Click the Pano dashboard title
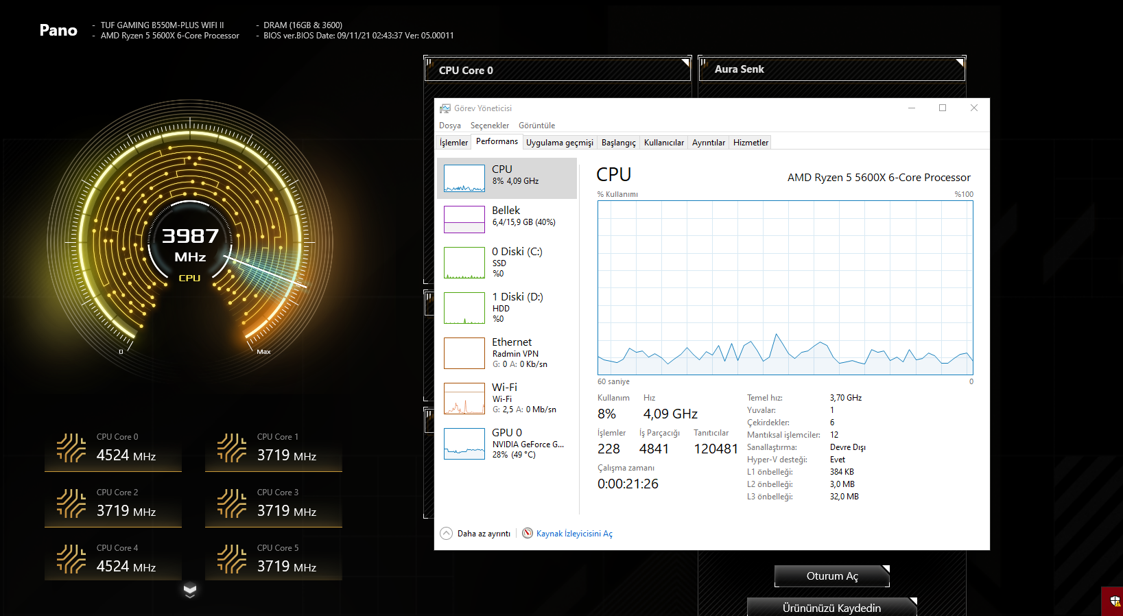Image resolution: width=1123 pixels, height=616 pixels. tap(58, 30)
